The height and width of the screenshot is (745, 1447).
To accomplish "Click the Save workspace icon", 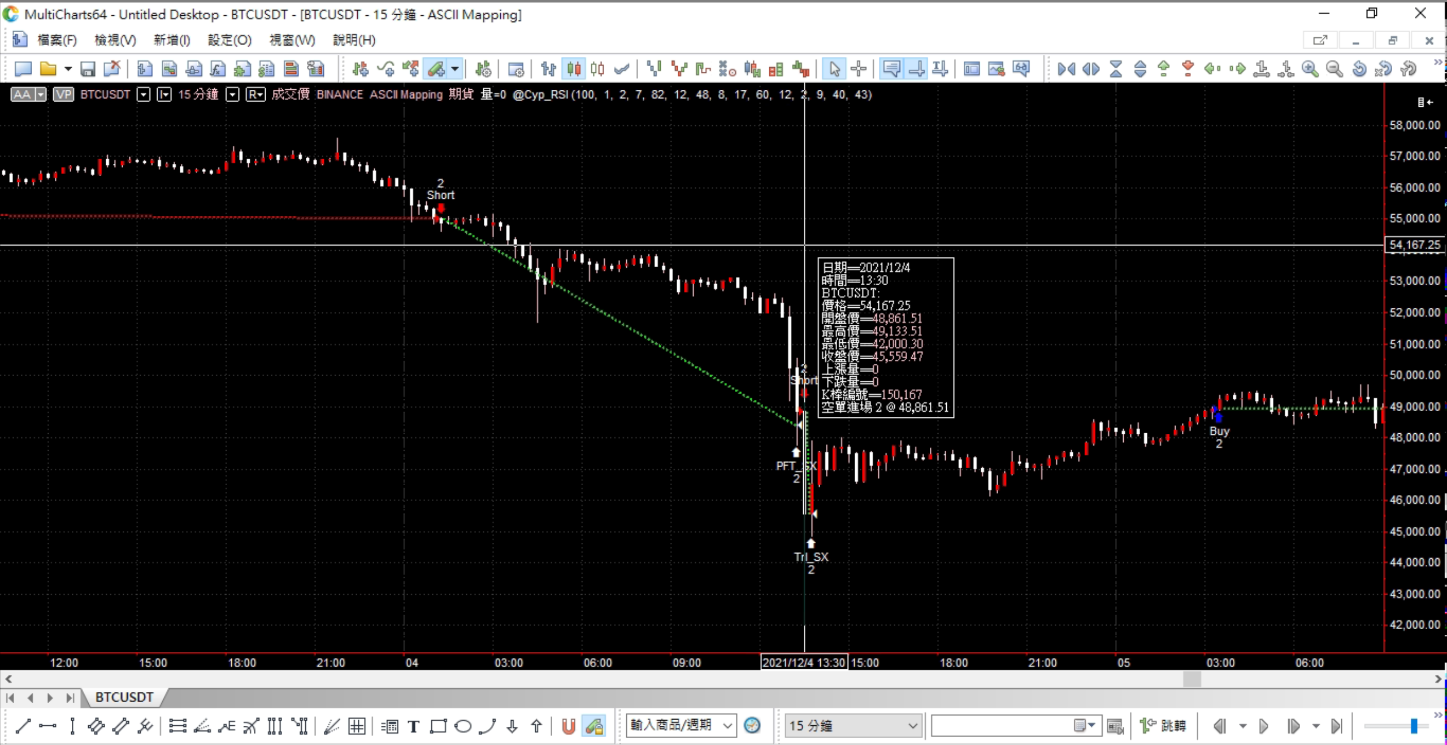I will [87, 69].
